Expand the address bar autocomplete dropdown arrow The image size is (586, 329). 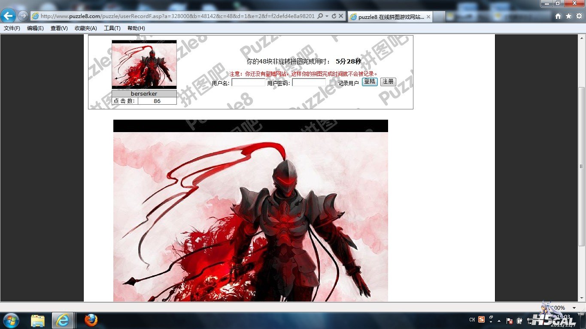(x=327, y=16)
